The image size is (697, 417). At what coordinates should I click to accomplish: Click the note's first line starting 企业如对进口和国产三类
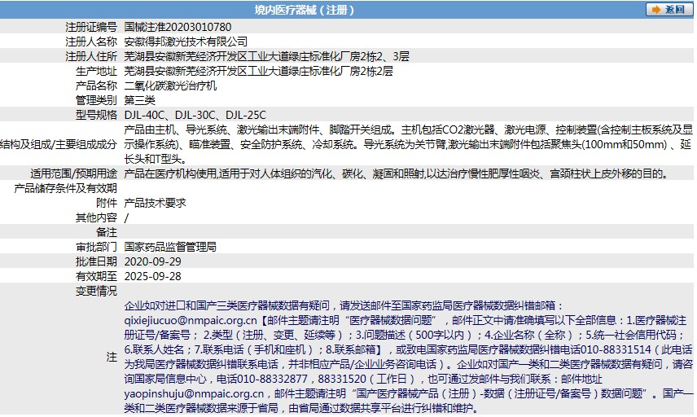(x=344, y=306)
